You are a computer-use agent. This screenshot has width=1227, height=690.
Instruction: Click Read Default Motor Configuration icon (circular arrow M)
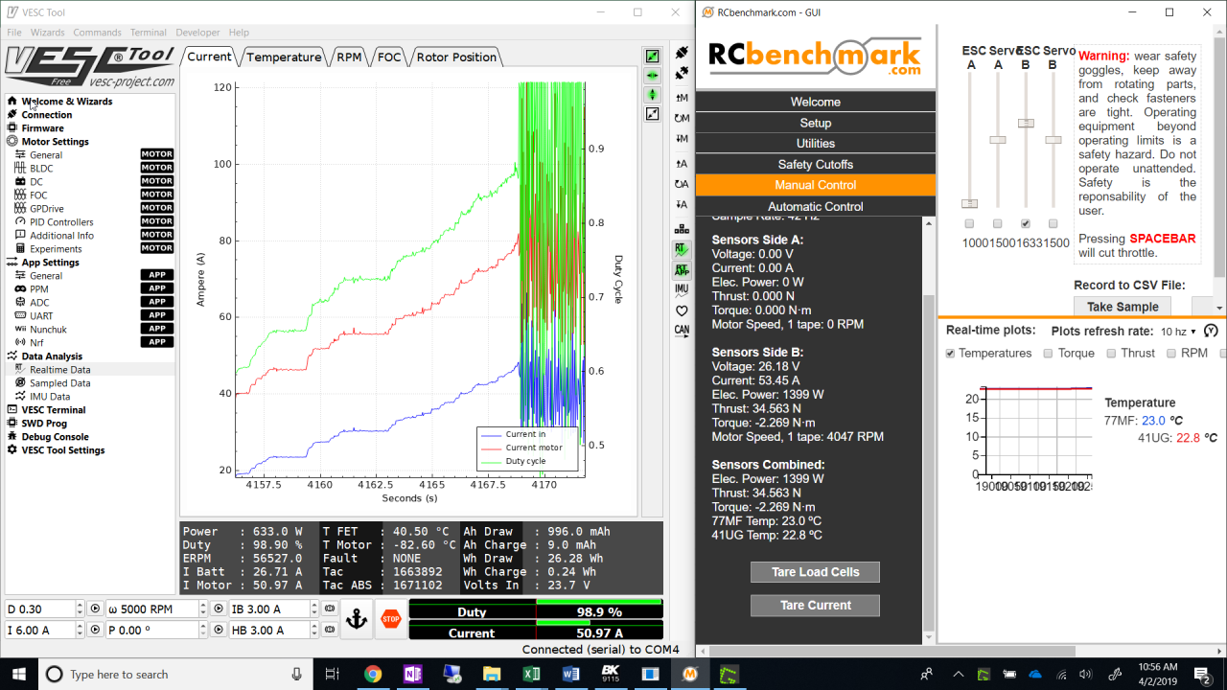coord(682,119)
